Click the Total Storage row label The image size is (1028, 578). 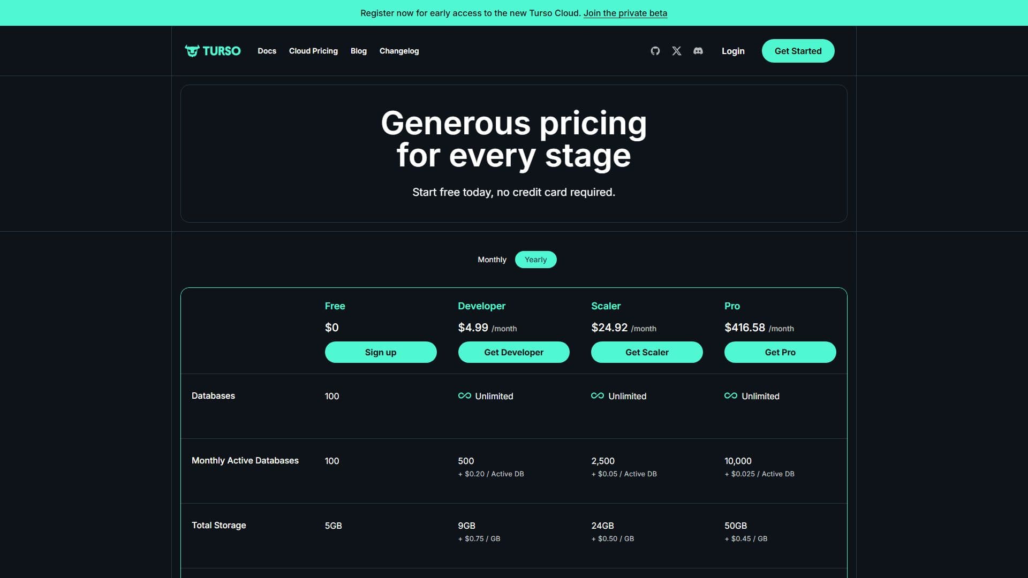(x=219, y=526)
